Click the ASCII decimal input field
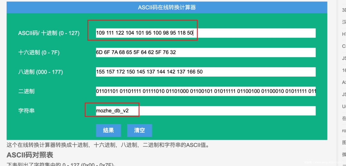Viewport: 346px width, 166px height. (205, 33)
